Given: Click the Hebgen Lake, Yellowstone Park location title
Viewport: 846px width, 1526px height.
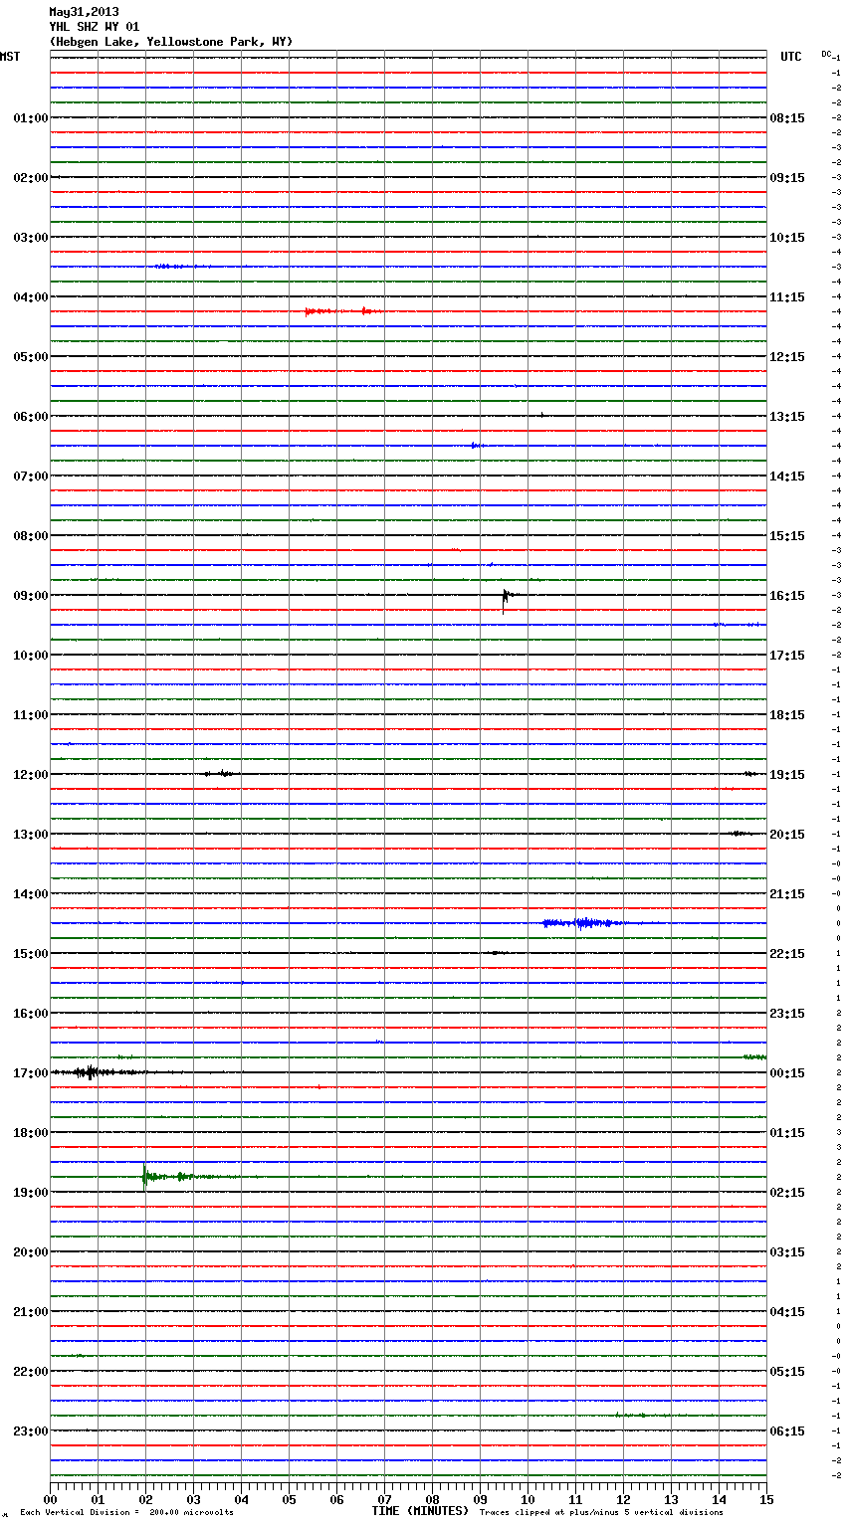Looking at the screenshot, I should point(171,42).
